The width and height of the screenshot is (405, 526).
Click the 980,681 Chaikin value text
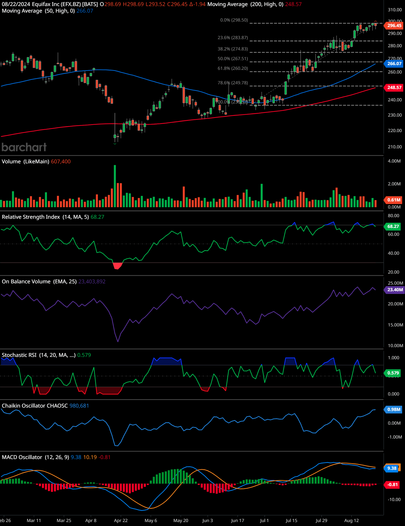[x=79, y=406]
